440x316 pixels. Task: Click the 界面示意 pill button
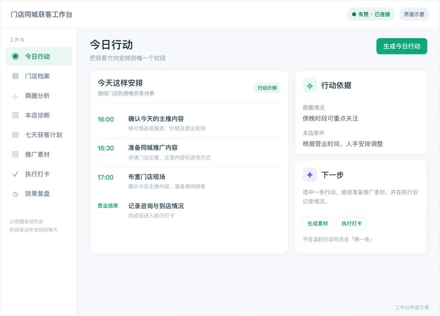(414, 14)
